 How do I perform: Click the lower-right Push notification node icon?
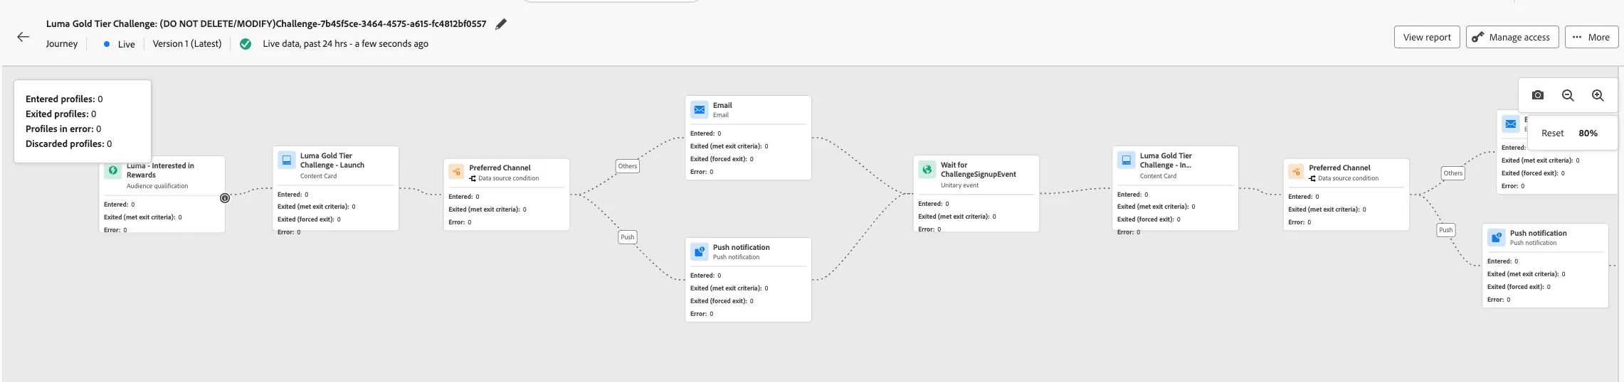tap(1497, 237)
